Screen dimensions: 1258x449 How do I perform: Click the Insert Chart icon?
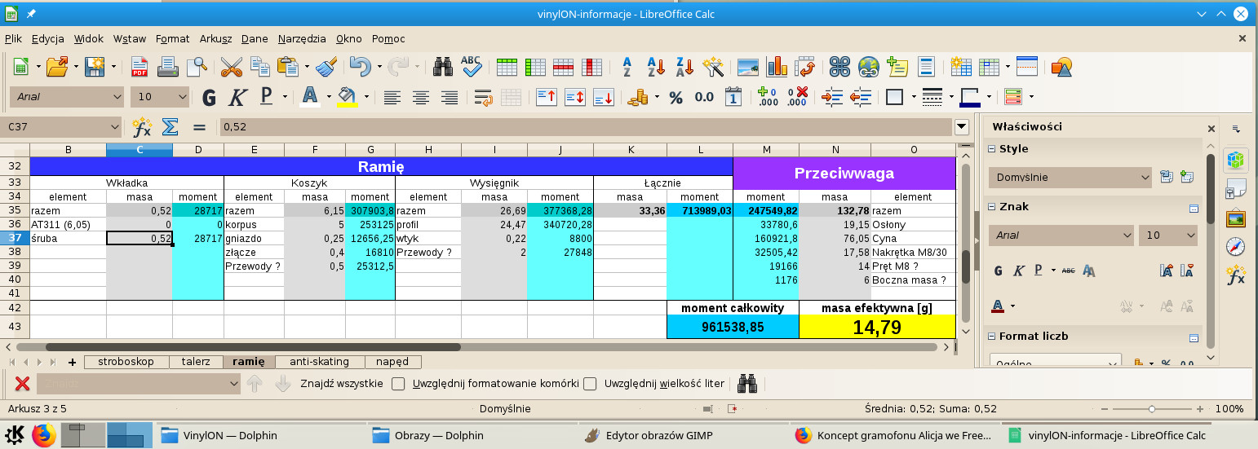pyautogui.click(x=777, y=67)
